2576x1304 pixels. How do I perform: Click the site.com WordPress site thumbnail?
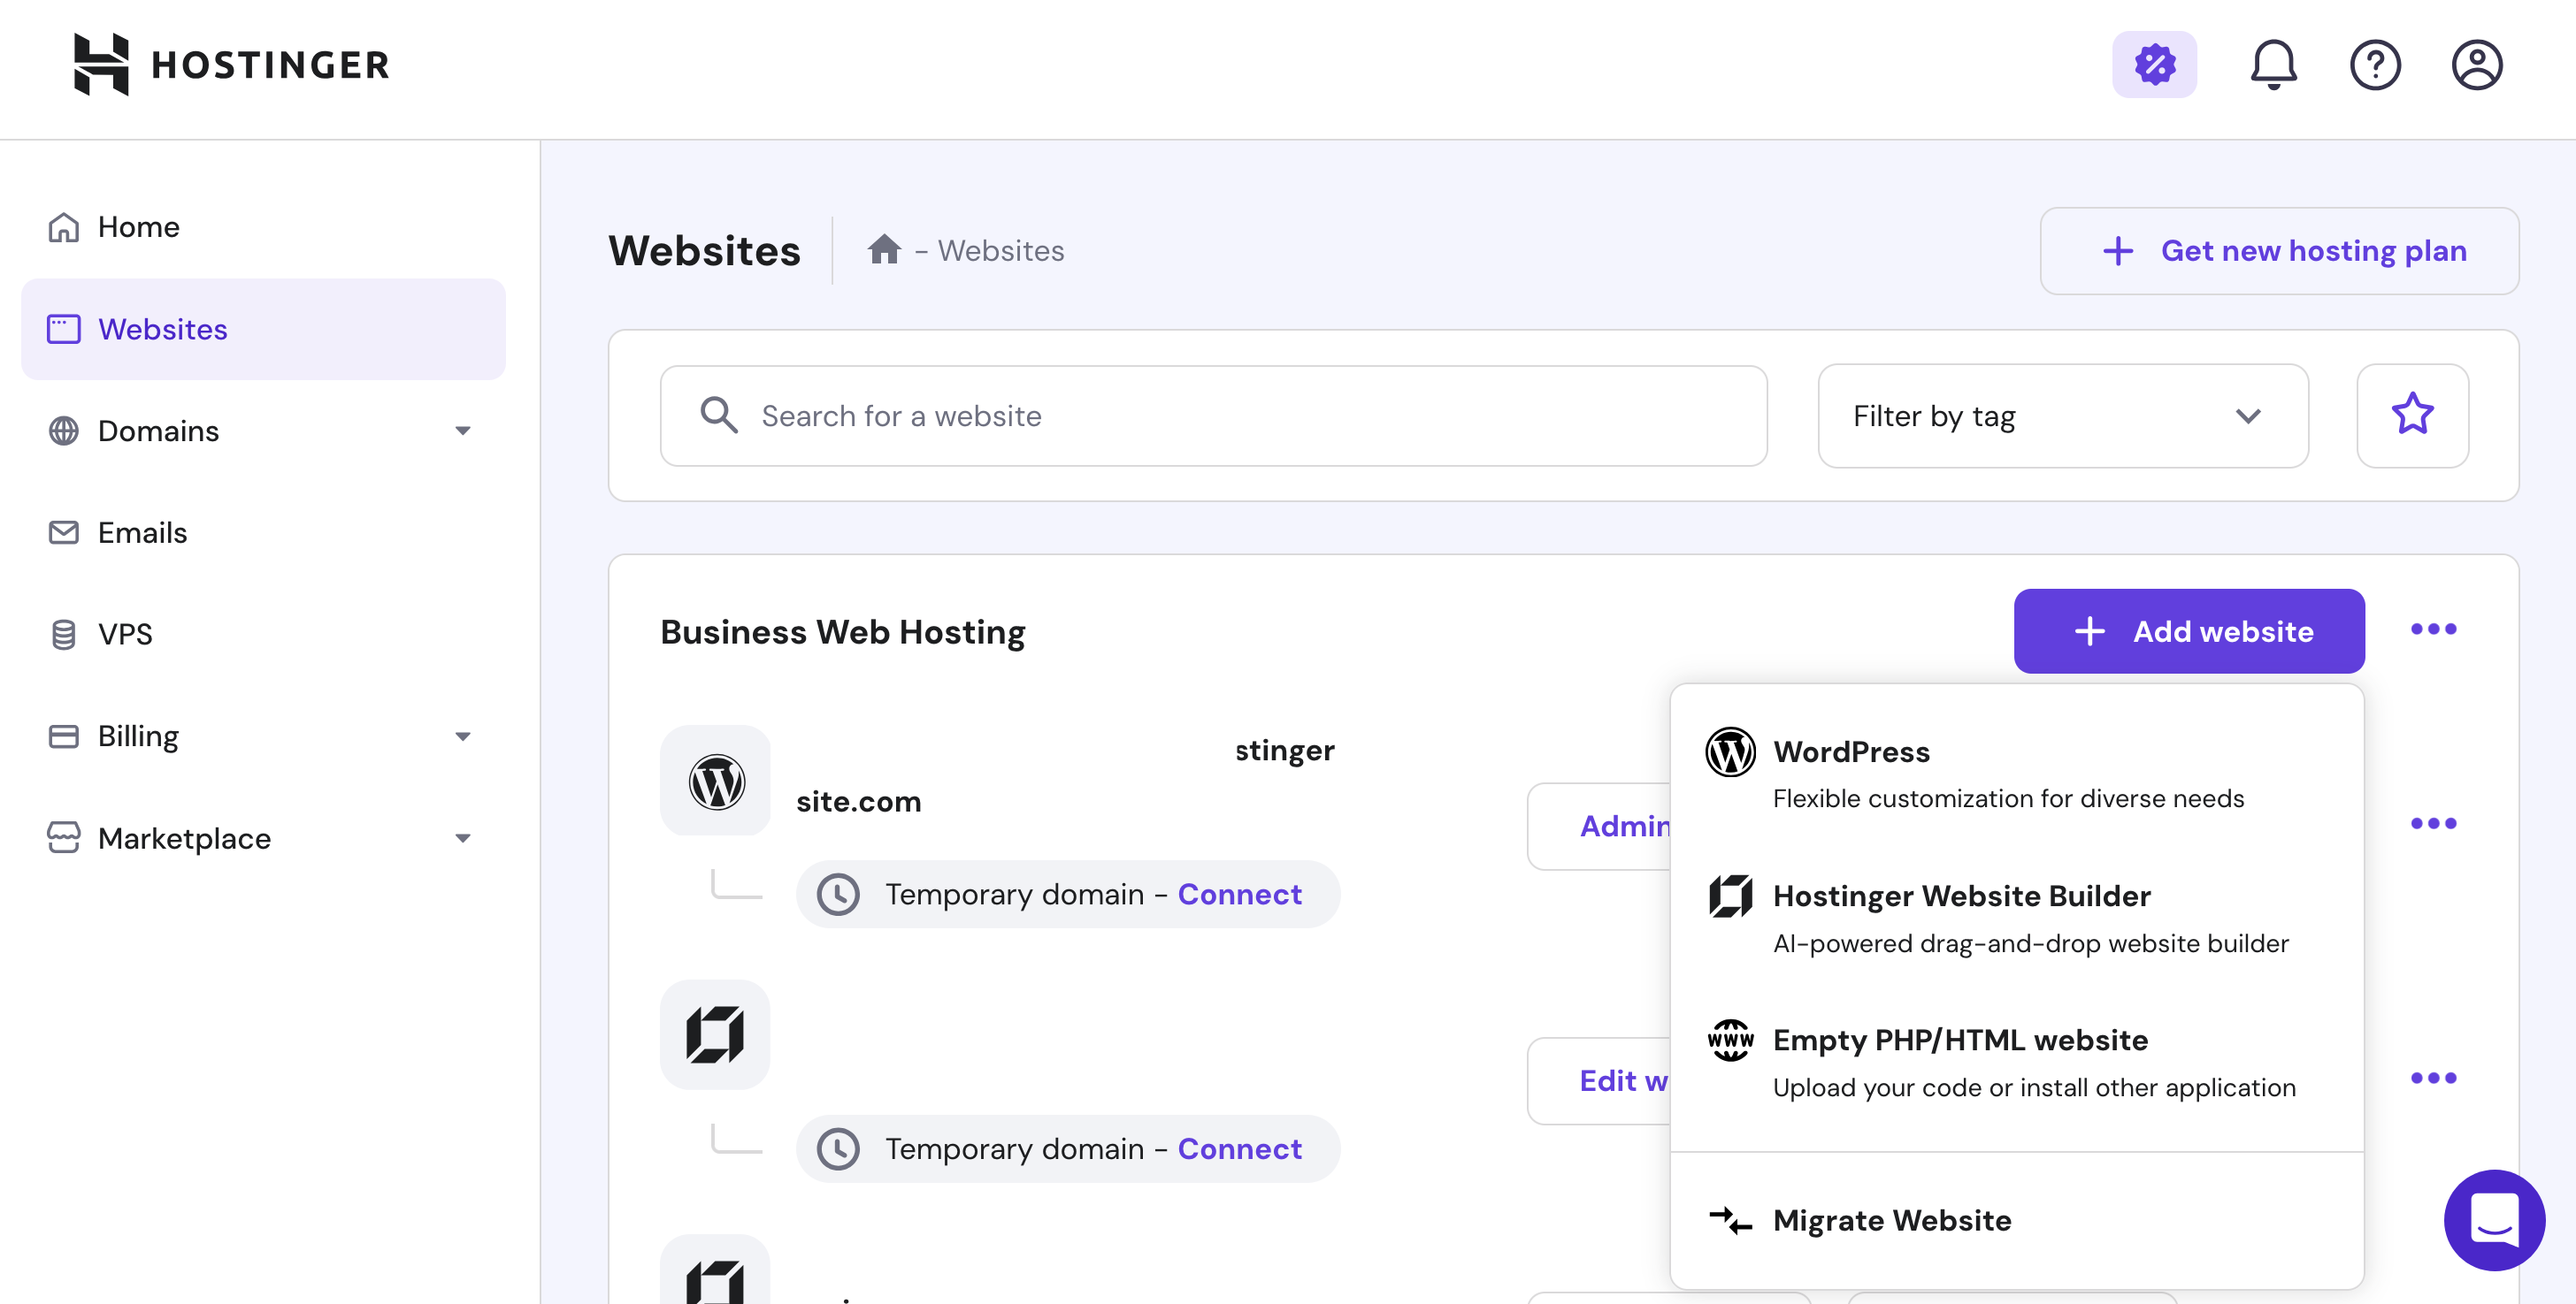point(715,781)
